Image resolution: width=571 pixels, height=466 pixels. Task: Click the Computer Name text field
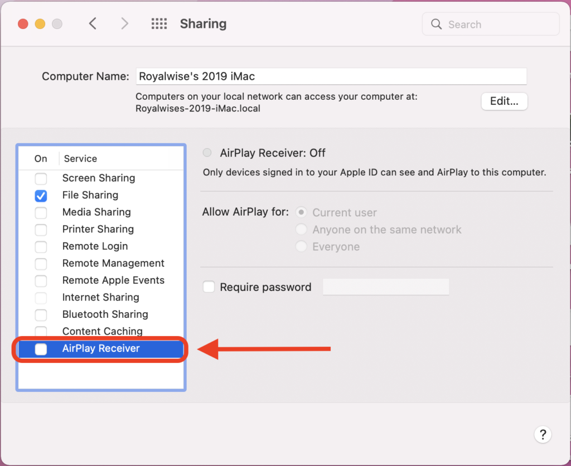pos(331,76)
